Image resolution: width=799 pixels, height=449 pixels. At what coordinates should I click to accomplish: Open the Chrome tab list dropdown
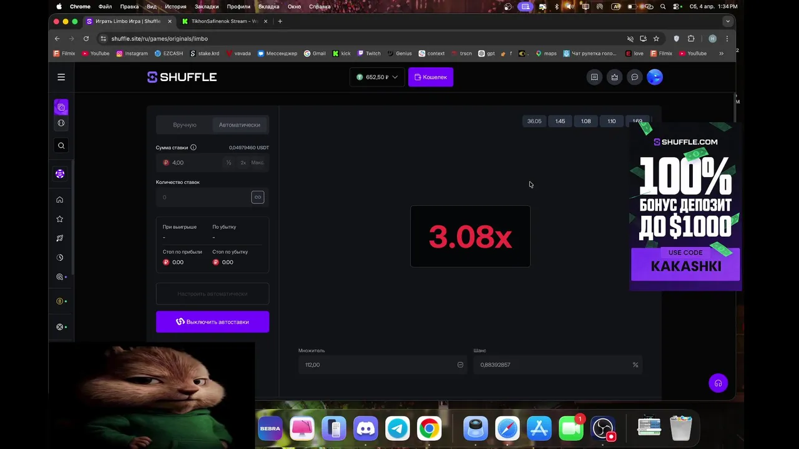[727, 21]
